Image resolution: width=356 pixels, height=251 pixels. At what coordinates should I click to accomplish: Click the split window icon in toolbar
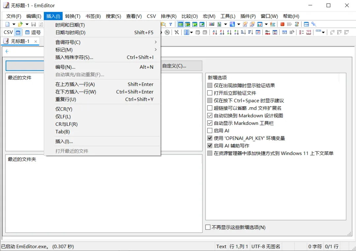pyautogui.click(x=306, y=24)
